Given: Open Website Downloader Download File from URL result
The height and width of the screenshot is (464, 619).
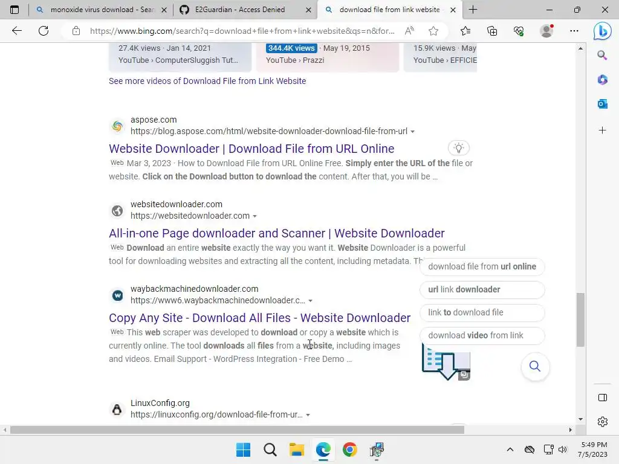Looking at the screenshot, I should tap(251, 149).
